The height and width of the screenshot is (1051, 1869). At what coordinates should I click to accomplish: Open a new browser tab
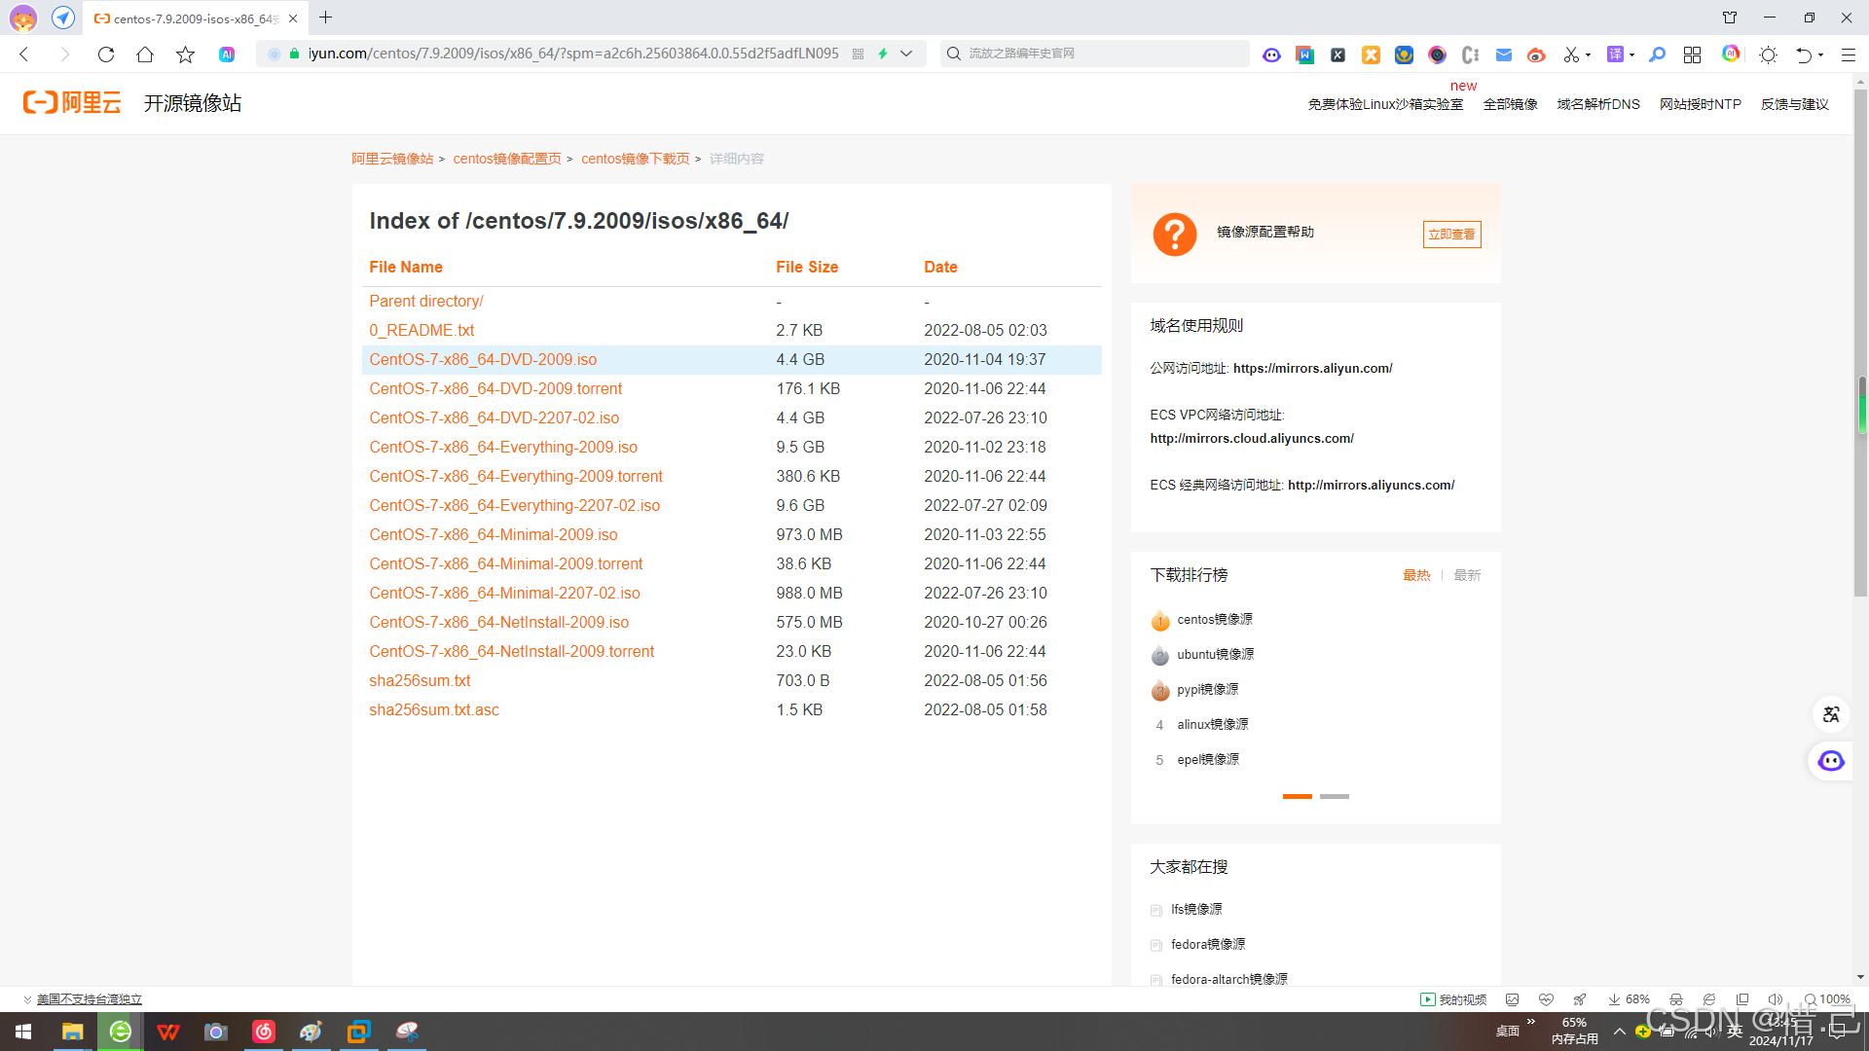click(325, 18)
